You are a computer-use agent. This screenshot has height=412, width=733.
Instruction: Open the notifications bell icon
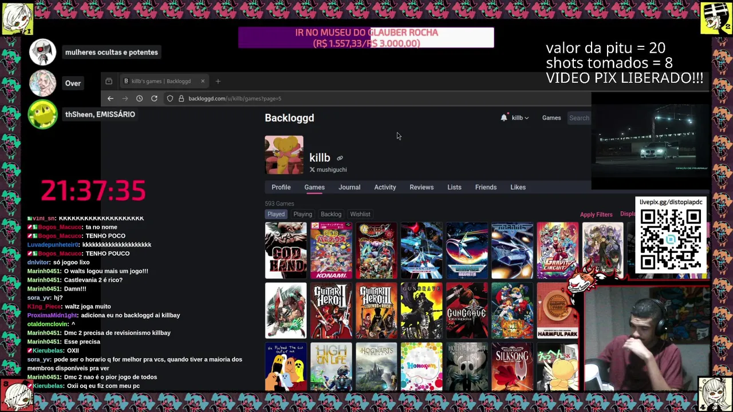pyautogui.click(x=504, y=118)
